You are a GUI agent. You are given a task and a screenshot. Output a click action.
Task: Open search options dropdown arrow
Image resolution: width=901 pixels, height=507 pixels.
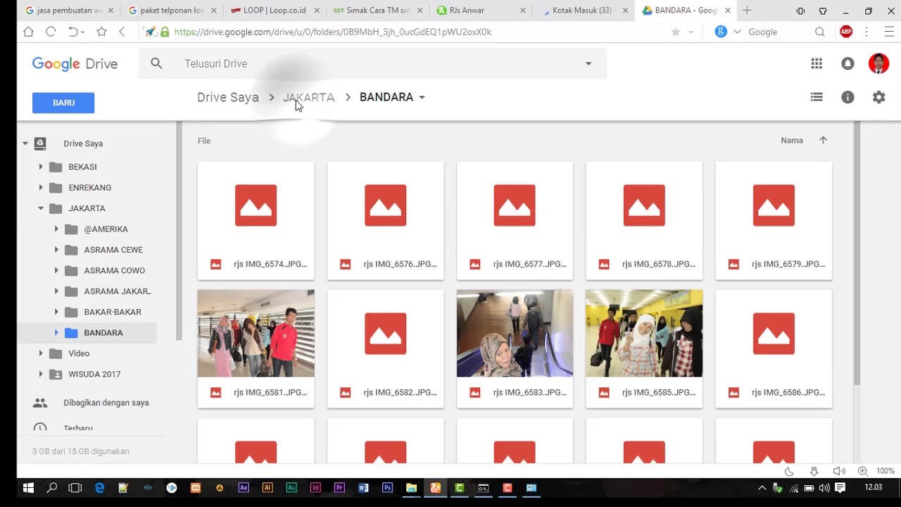588,63
